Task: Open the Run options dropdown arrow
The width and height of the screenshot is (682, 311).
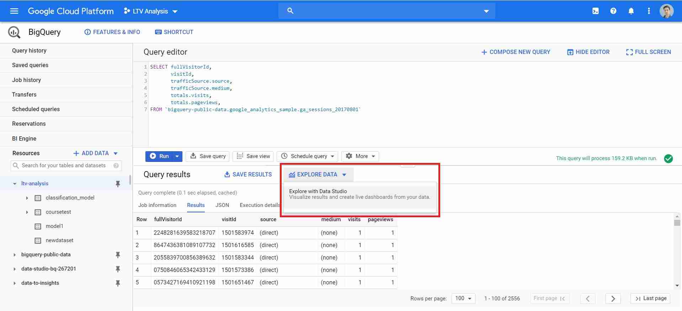Action: 177,156
